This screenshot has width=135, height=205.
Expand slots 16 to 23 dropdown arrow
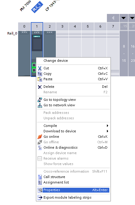pos(132,18)
